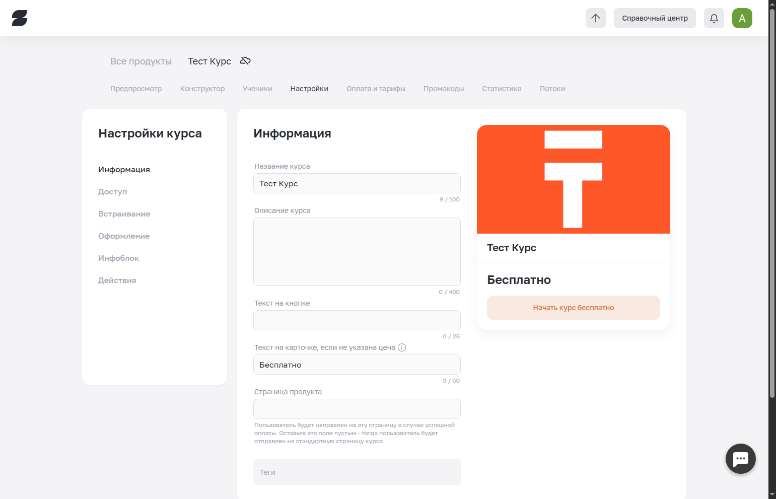Open Действия settings section

pos(117,280)
